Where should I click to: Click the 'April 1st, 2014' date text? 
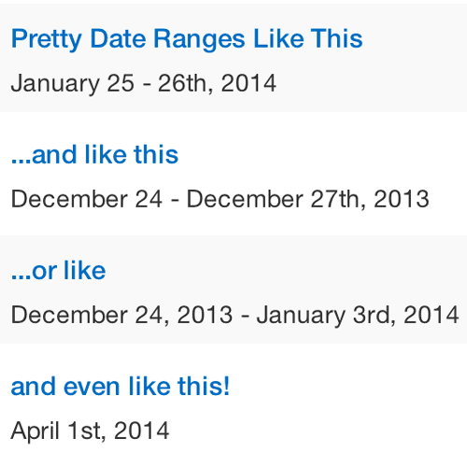(90, 432)
